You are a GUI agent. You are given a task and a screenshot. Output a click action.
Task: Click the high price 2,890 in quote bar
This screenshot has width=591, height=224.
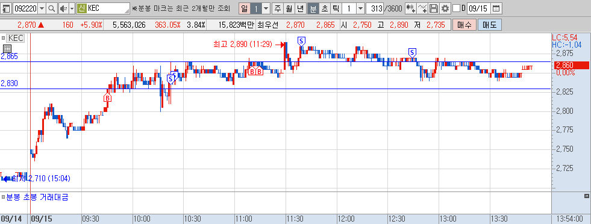(x=399, y=25)
